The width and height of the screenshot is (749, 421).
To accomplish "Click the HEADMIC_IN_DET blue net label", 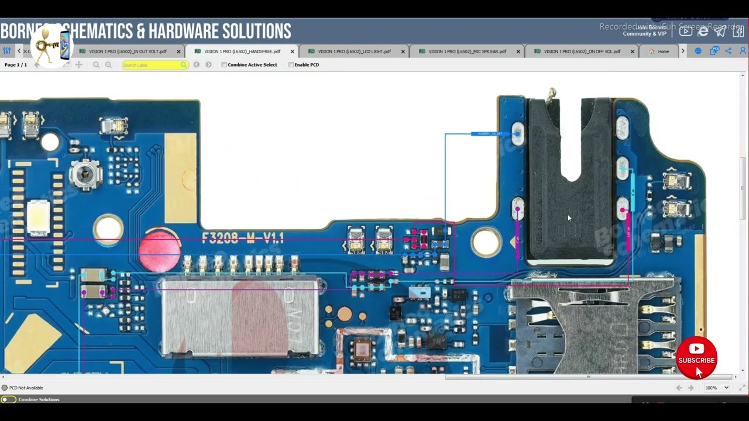I will point(490,134).
